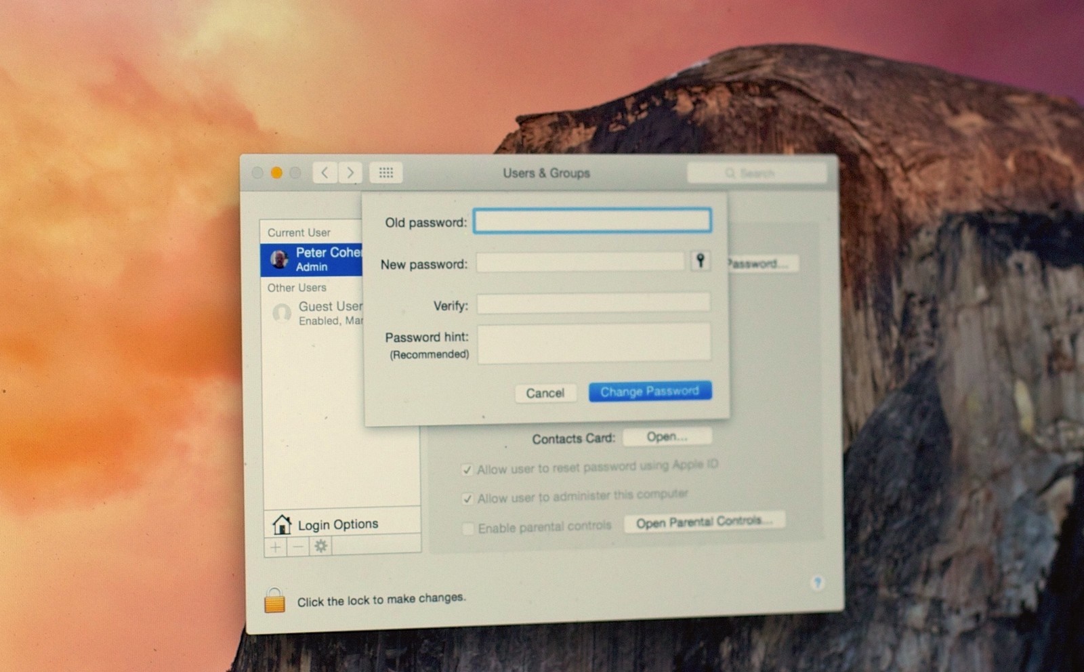This screenshot has width=1084, height=672.
Task: Cancel the password change dialog
Action: point(545,393)
